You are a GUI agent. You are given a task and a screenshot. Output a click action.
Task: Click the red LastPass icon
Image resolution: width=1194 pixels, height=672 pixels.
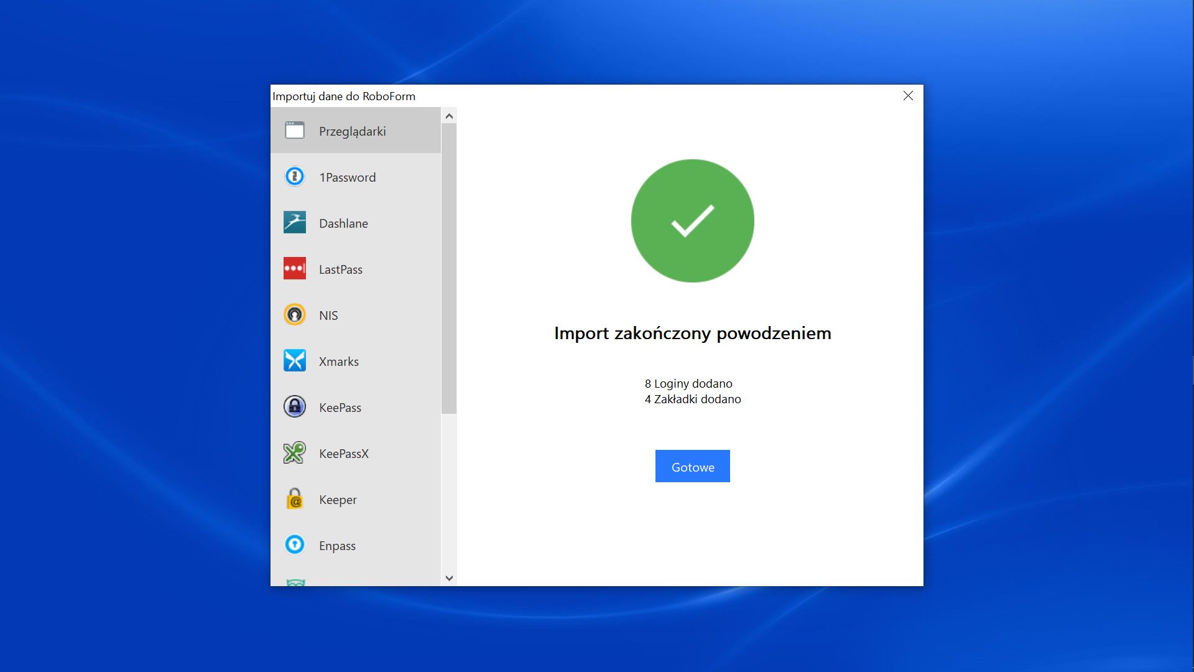click(x=295, y=269)
